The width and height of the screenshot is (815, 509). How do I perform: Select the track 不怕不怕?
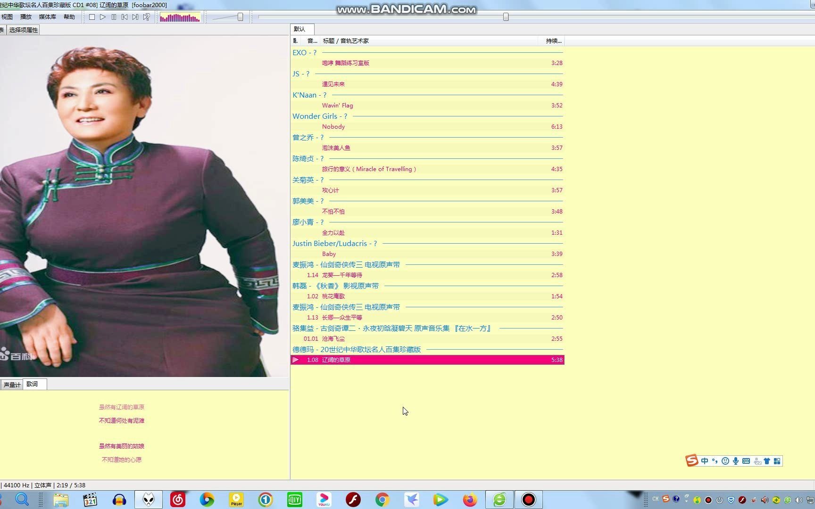click(427, 212)
